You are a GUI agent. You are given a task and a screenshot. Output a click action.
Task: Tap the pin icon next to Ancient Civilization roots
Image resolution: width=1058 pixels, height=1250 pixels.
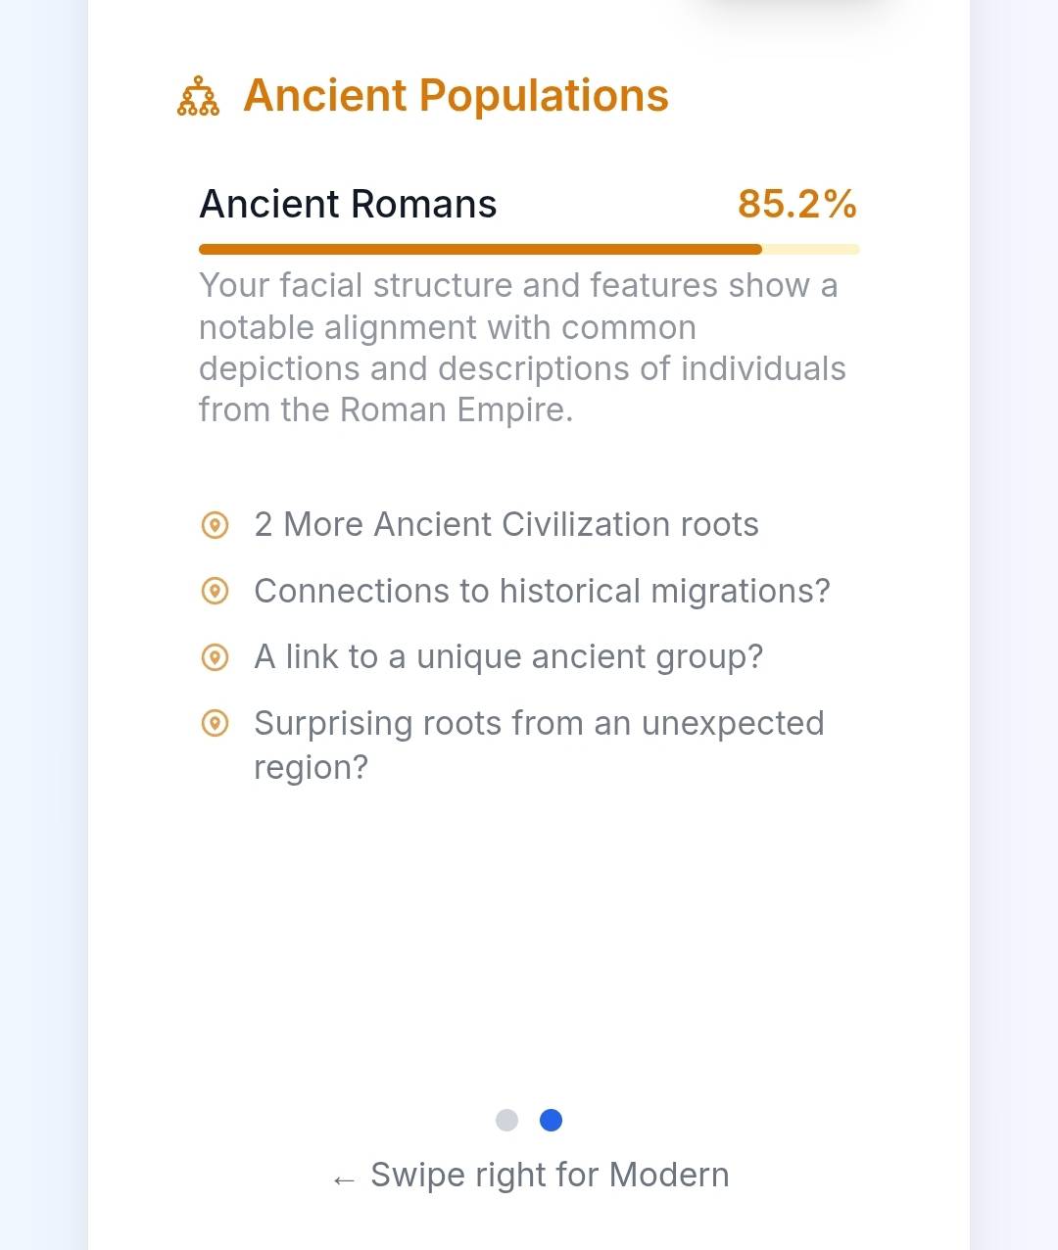tap(215, 525)
